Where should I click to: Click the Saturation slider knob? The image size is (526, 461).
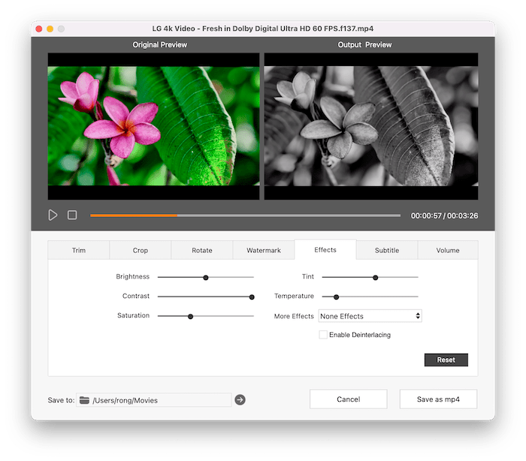[x=191, y=316]
